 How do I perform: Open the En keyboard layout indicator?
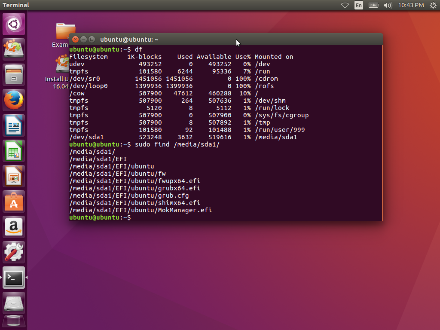point(359,5)
